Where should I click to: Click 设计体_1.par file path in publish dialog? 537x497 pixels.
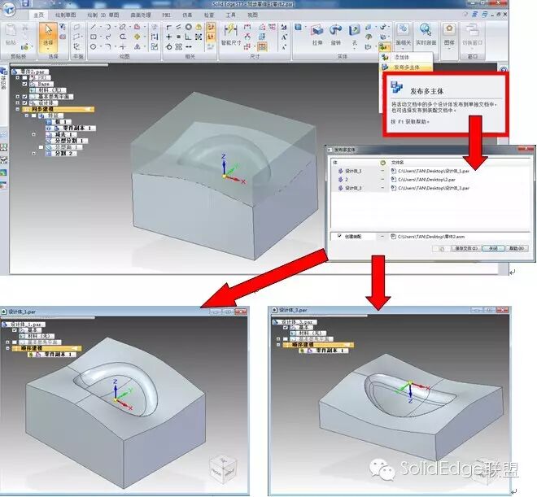434,171
